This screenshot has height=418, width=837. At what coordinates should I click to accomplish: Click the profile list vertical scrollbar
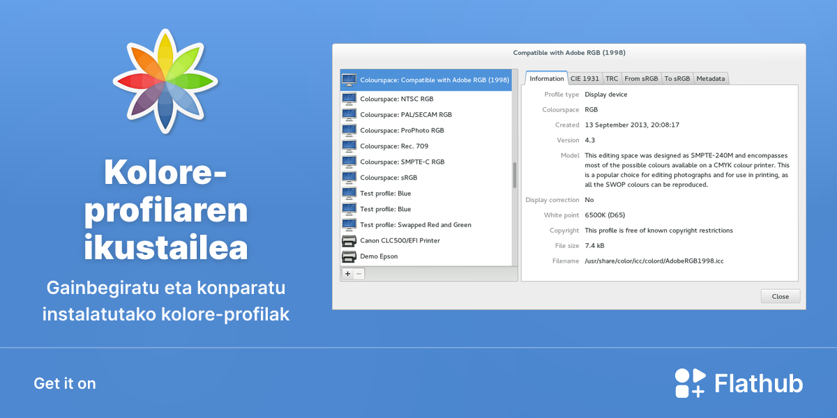tap(515, 175)
